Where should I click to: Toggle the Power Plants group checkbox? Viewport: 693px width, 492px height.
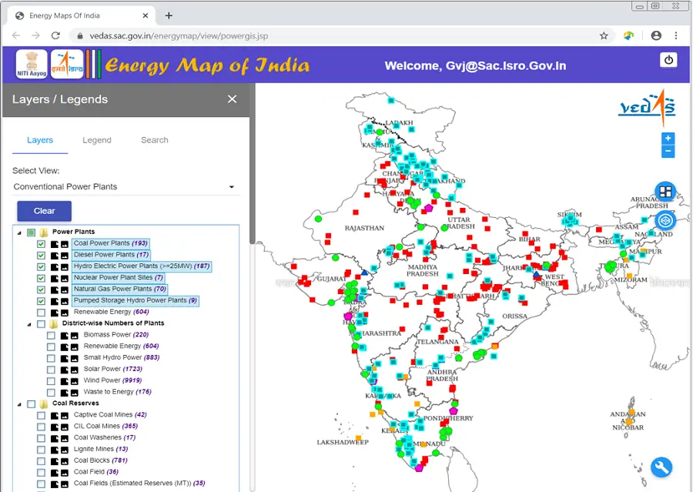(x=31, y=233)
